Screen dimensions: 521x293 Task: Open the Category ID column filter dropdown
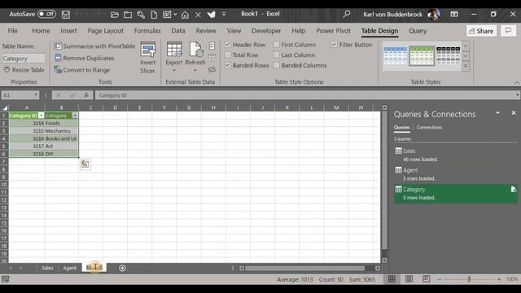pos(41,116)
